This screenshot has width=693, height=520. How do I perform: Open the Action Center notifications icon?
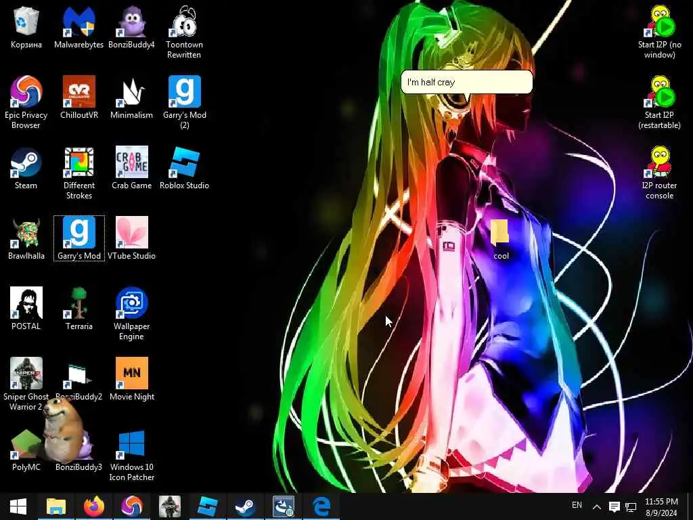[614, 506]
